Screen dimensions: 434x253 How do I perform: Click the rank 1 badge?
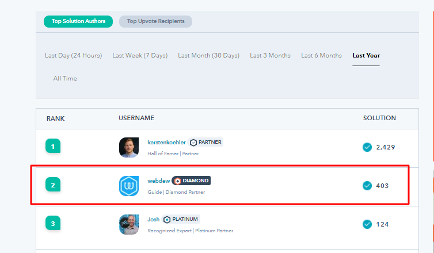53,146
